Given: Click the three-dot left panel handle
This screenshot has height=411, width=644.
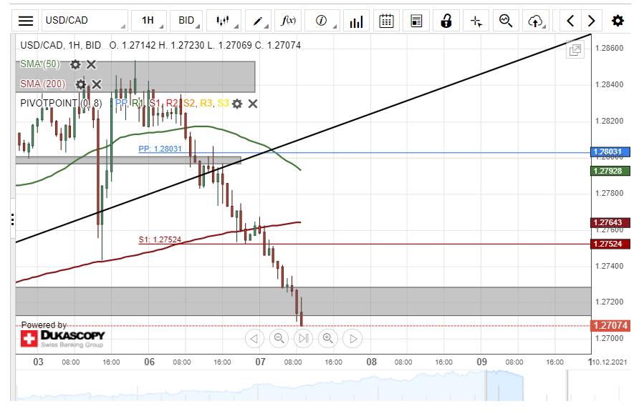Looking at the screenshot, I should (x=13, y=219).
